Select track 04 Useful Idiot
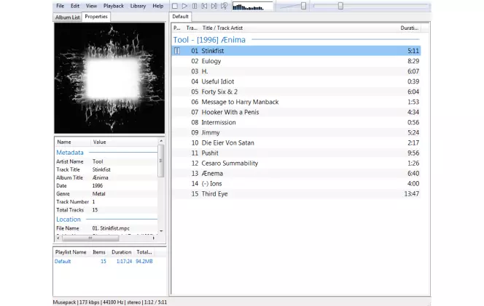Viewport: 484px width, 306px height. click(x=296, y=81)
